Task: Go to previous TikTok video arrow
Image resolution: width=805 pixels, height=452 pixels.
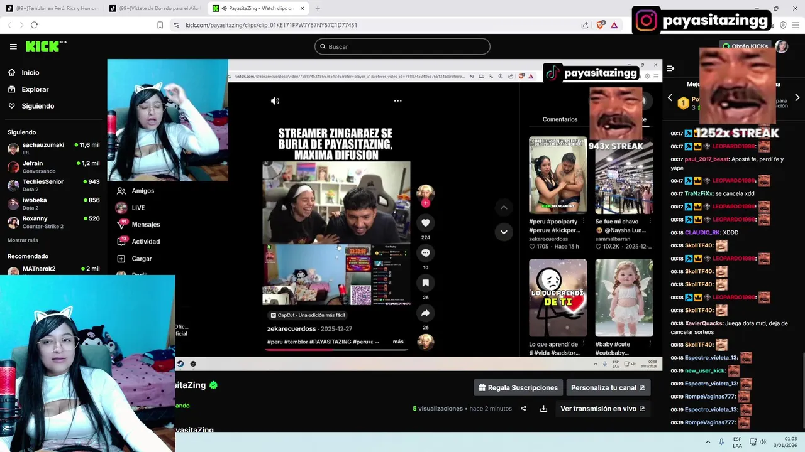Action: [x=504, y=208]
